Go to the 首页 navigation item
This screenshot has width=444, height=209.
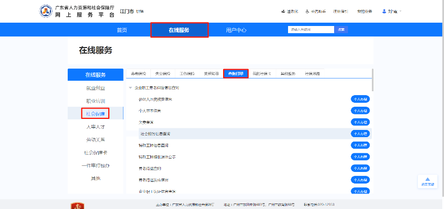pos(122,30)
